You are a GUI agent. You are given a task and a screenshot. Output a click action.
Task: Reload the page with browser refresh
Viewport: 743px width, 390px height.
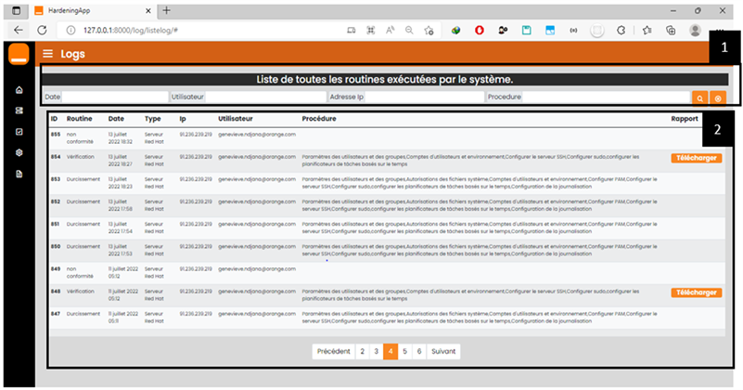[43, 30]
